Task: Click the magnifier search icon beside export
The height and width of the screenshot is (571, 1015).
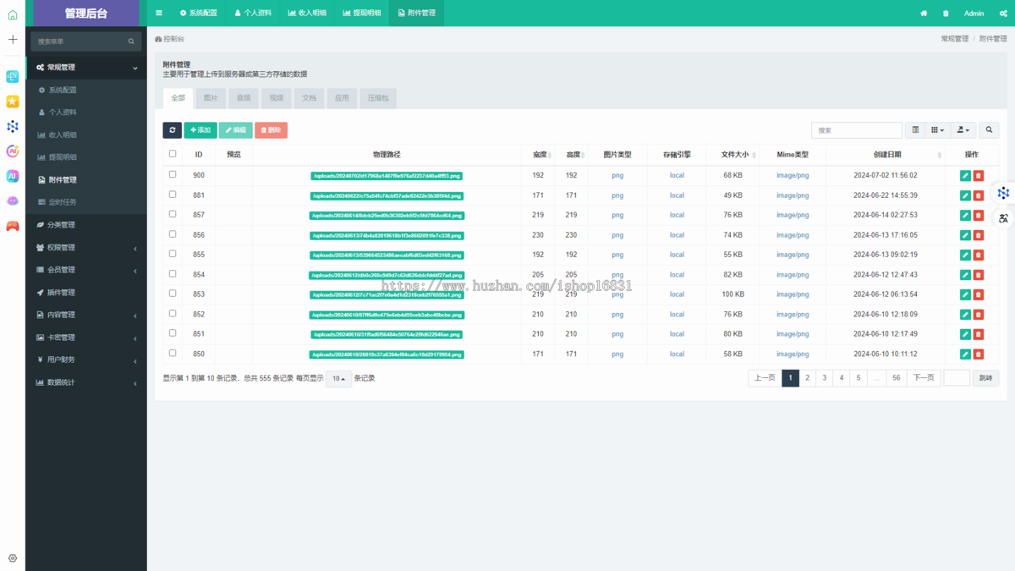Action: [989, 130]
